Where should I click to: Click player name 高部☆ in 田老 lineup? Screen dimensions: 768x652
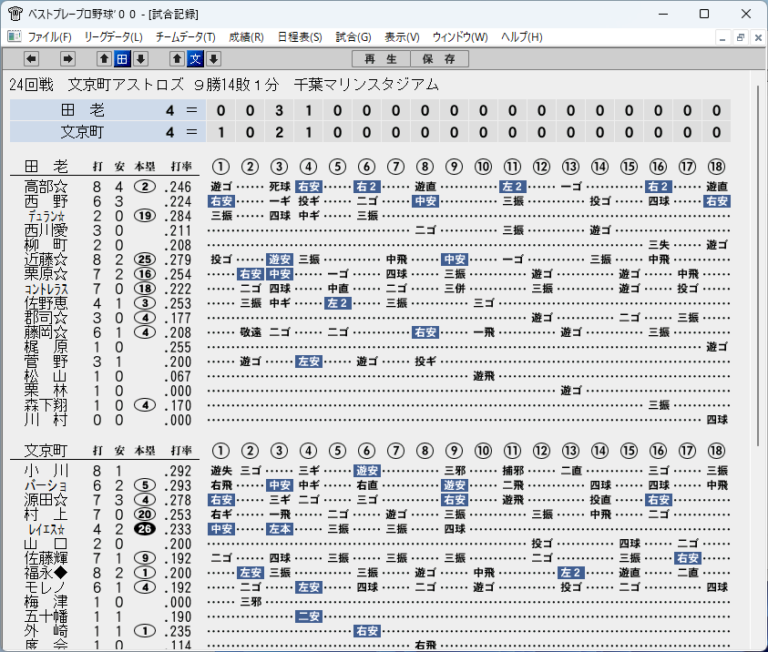point(46,187)
